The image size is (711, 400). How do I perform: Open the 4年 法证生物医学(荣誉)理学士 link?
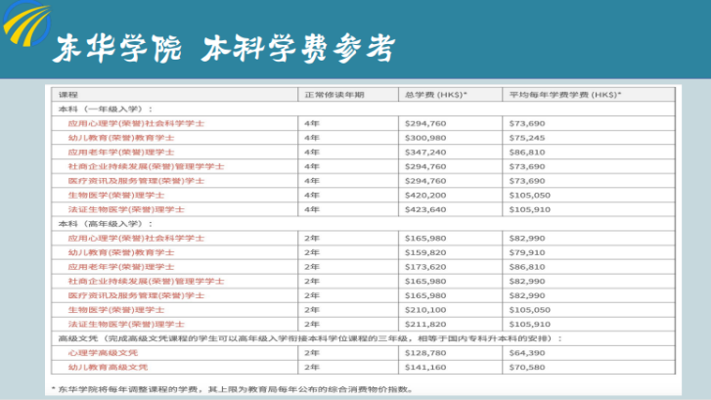click(126, 209)
